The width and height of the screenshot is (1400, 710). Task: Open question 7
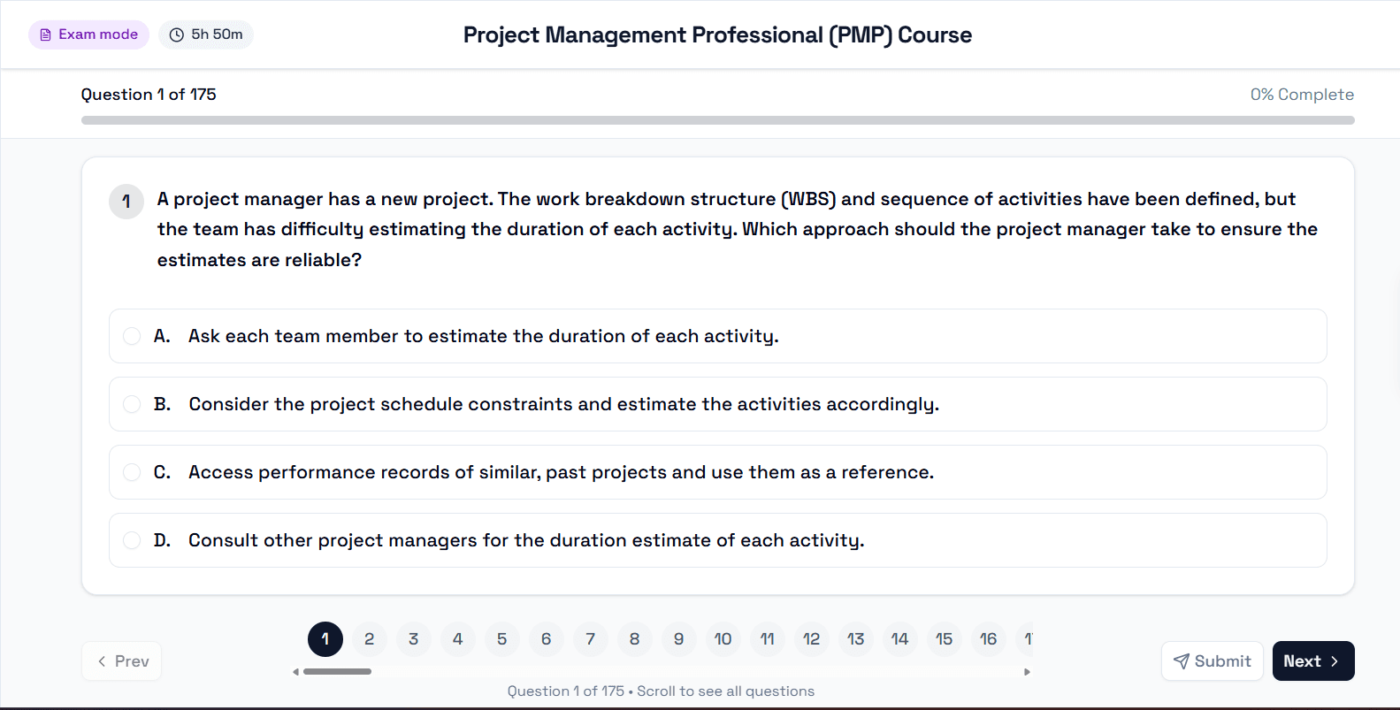(591, 639)
